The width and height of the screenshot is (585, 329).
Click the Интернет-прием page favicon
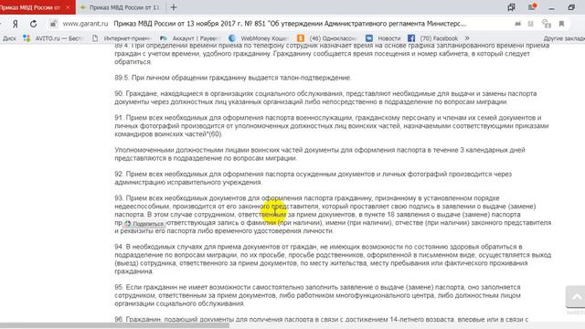95,38
